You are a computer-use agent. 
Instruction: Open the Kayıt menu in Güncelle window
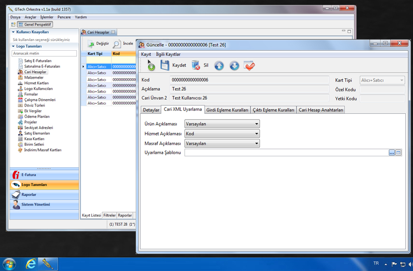[146, 54]
